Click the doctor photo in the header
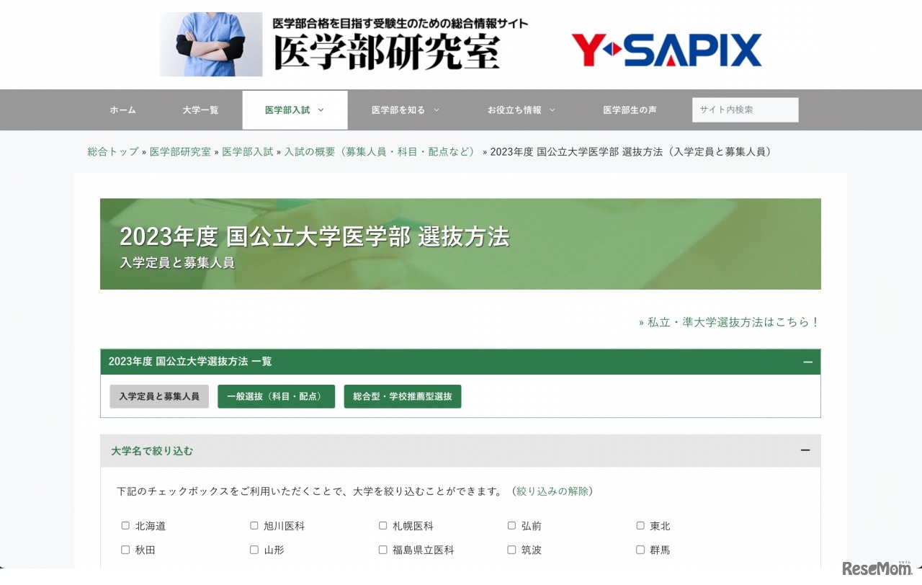The width and height of the screenshot is (922, 585). coord(210,44)
